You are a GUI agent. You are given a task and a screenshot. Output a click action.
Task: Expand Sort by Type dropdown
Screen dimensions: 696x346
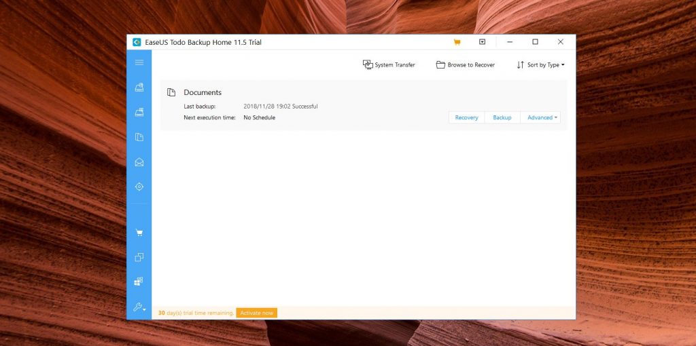pos(541,65)
